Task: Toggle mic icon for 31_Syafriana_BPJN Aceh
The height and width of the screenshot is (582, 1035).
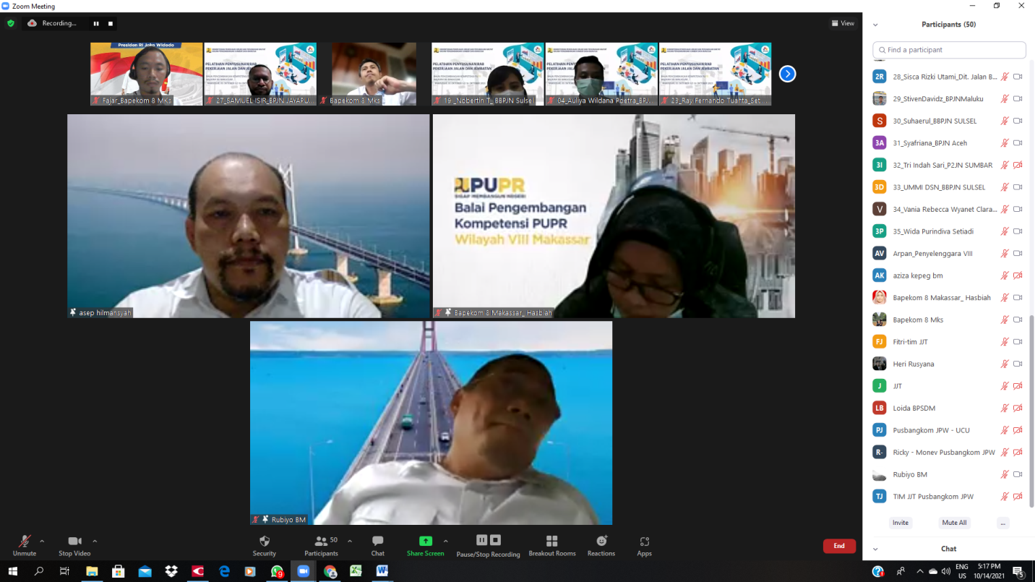Action: pyautogui.click(x=1005, y=143)
